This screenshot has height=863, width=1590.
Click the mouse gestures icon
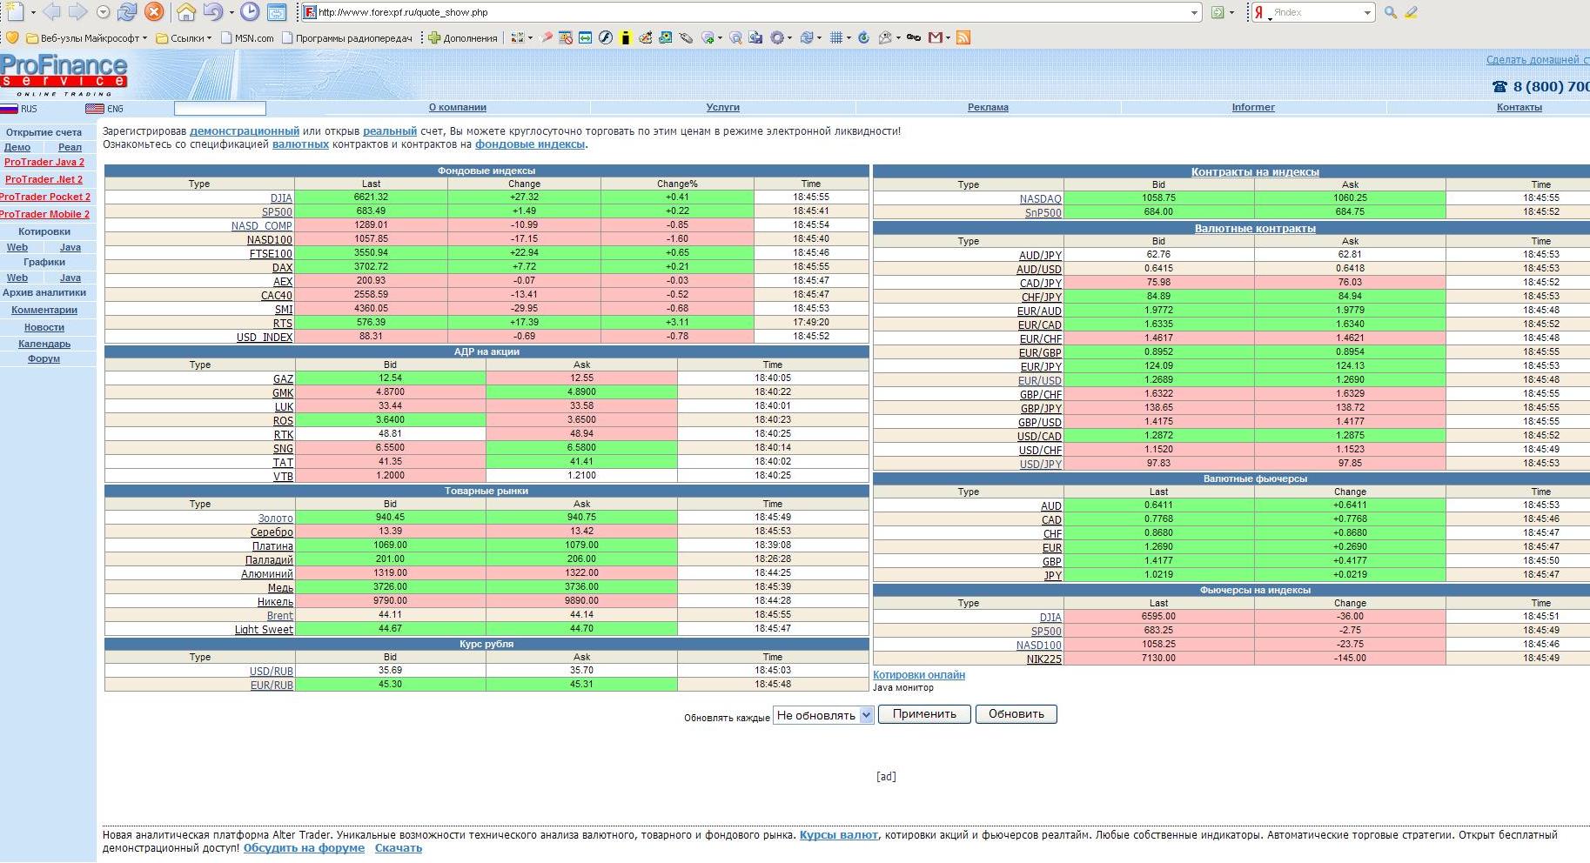(686, 37)
